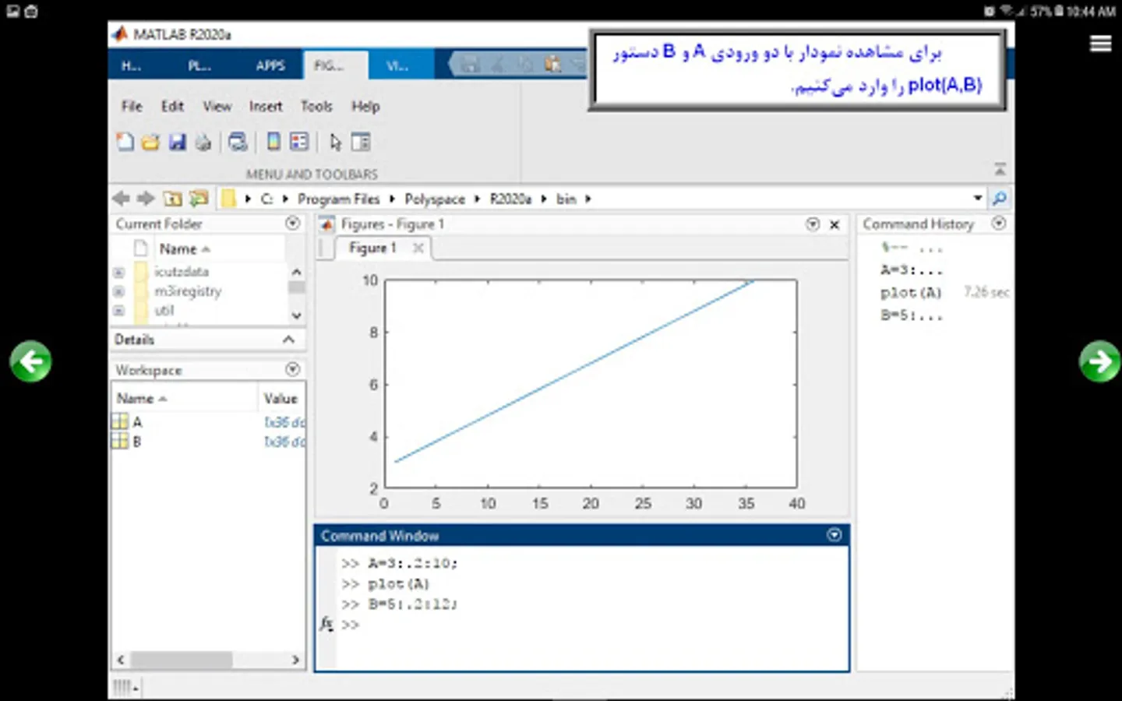Open the Command Window actions menu
Screen dimensions: 1122x701
click(x=834, y=535)
